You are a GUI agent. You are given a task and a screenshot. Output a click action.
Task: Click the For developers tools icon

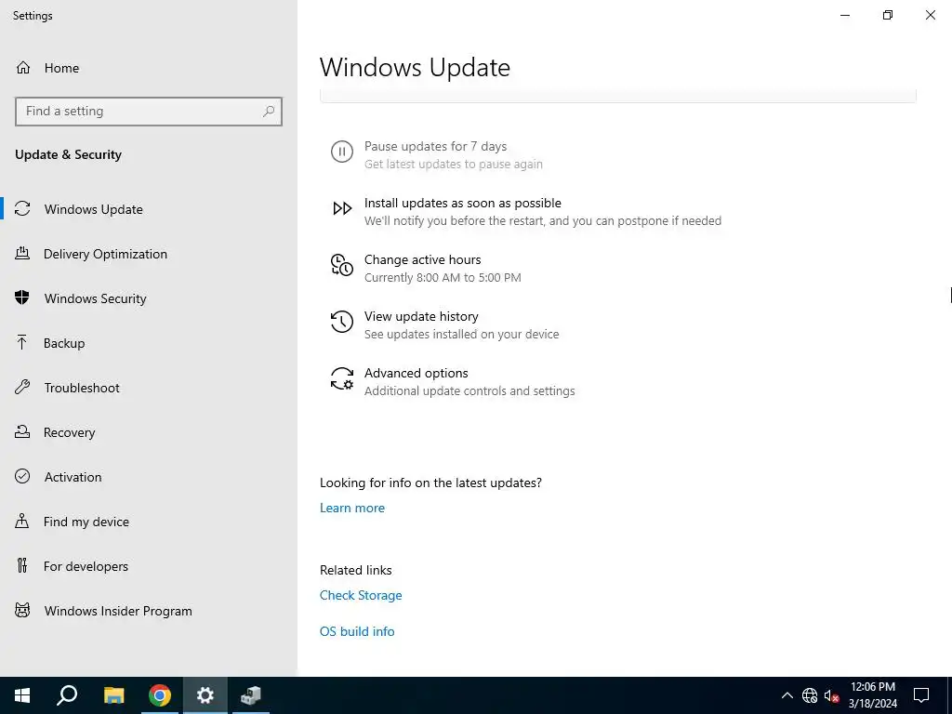[x=22, y=566]
